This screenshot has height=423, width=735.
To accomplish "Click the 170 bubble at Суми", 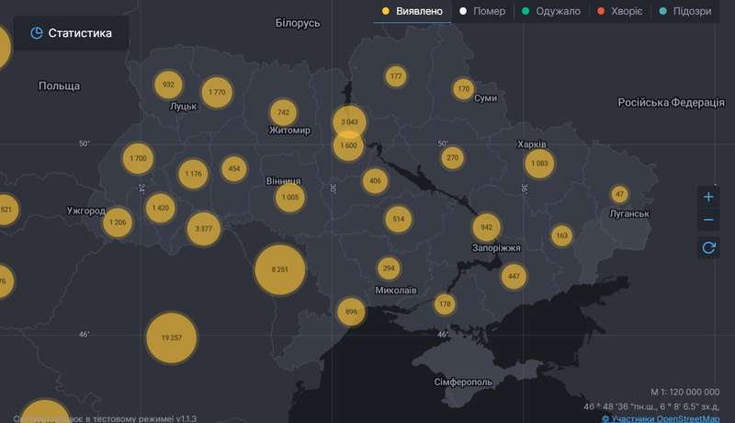I will [x=463, y=89].
